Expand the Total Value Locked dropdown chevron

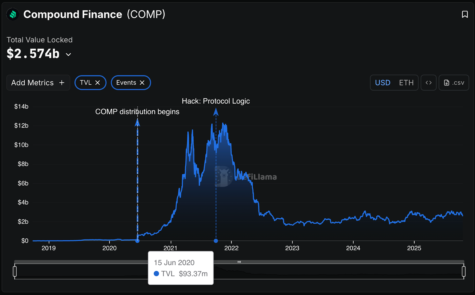click(68, 55)
